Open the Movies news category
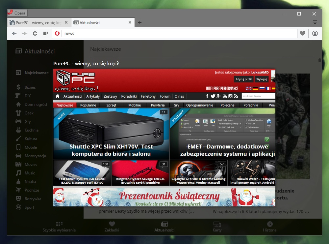This screenshot has height=244, width=329. pos(26,165)
